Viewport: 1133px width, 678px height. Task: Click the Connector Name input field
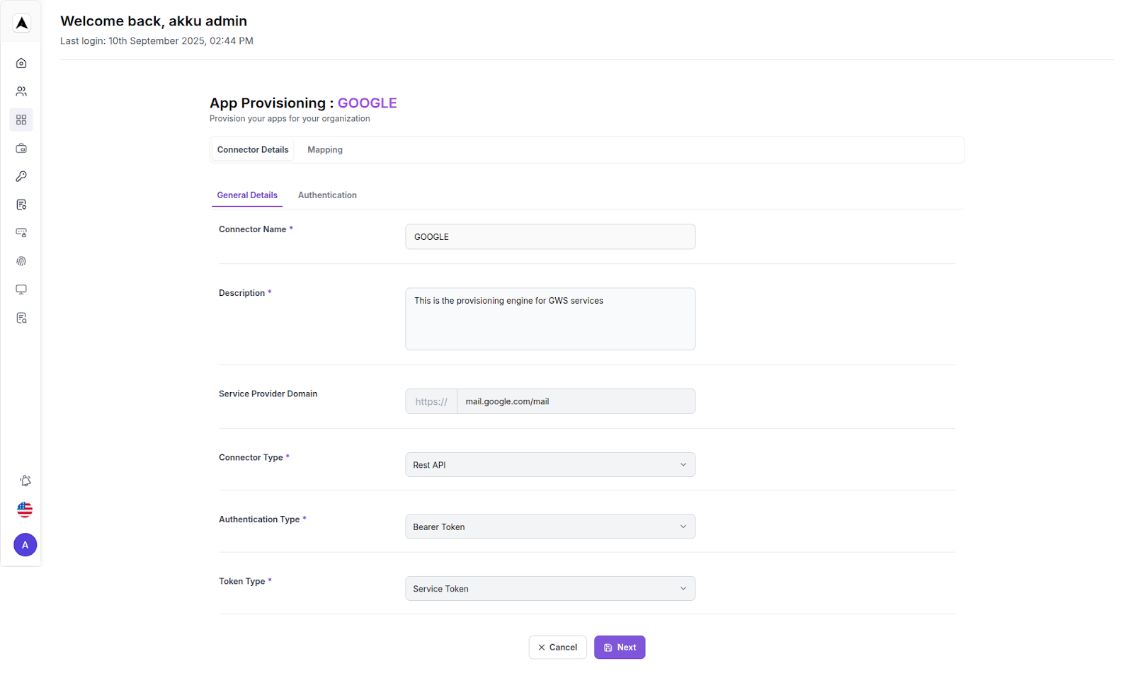[x=550, y=236]
